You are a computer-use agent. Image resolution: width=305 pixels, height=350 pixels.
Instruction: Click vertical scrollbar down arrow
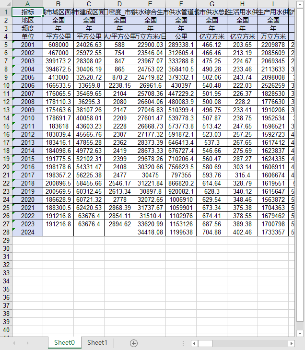point(300,334)
